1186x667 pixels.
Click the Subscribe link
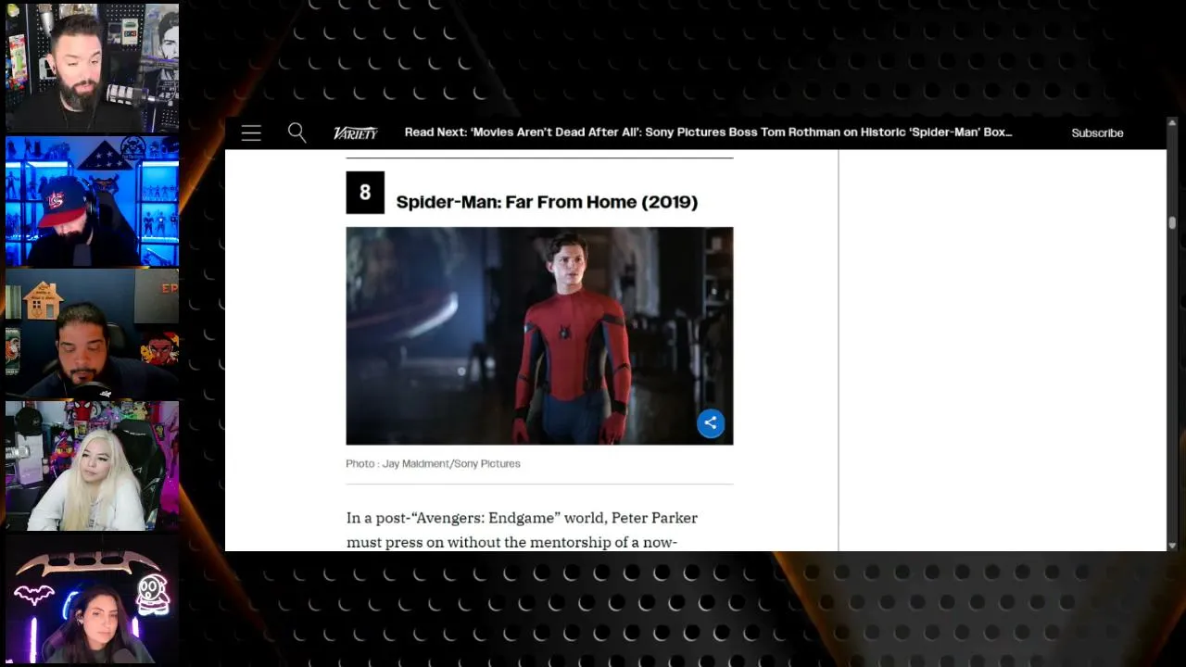tap(1097, 132)
